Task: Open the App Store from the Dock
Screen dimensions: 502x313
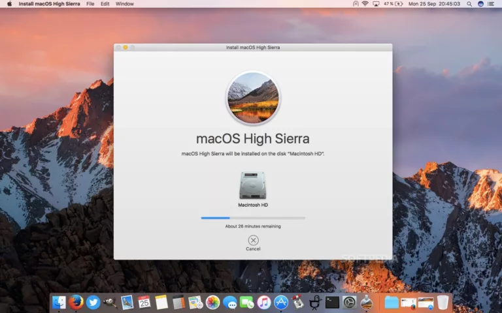Action: (x=281, y=302)
